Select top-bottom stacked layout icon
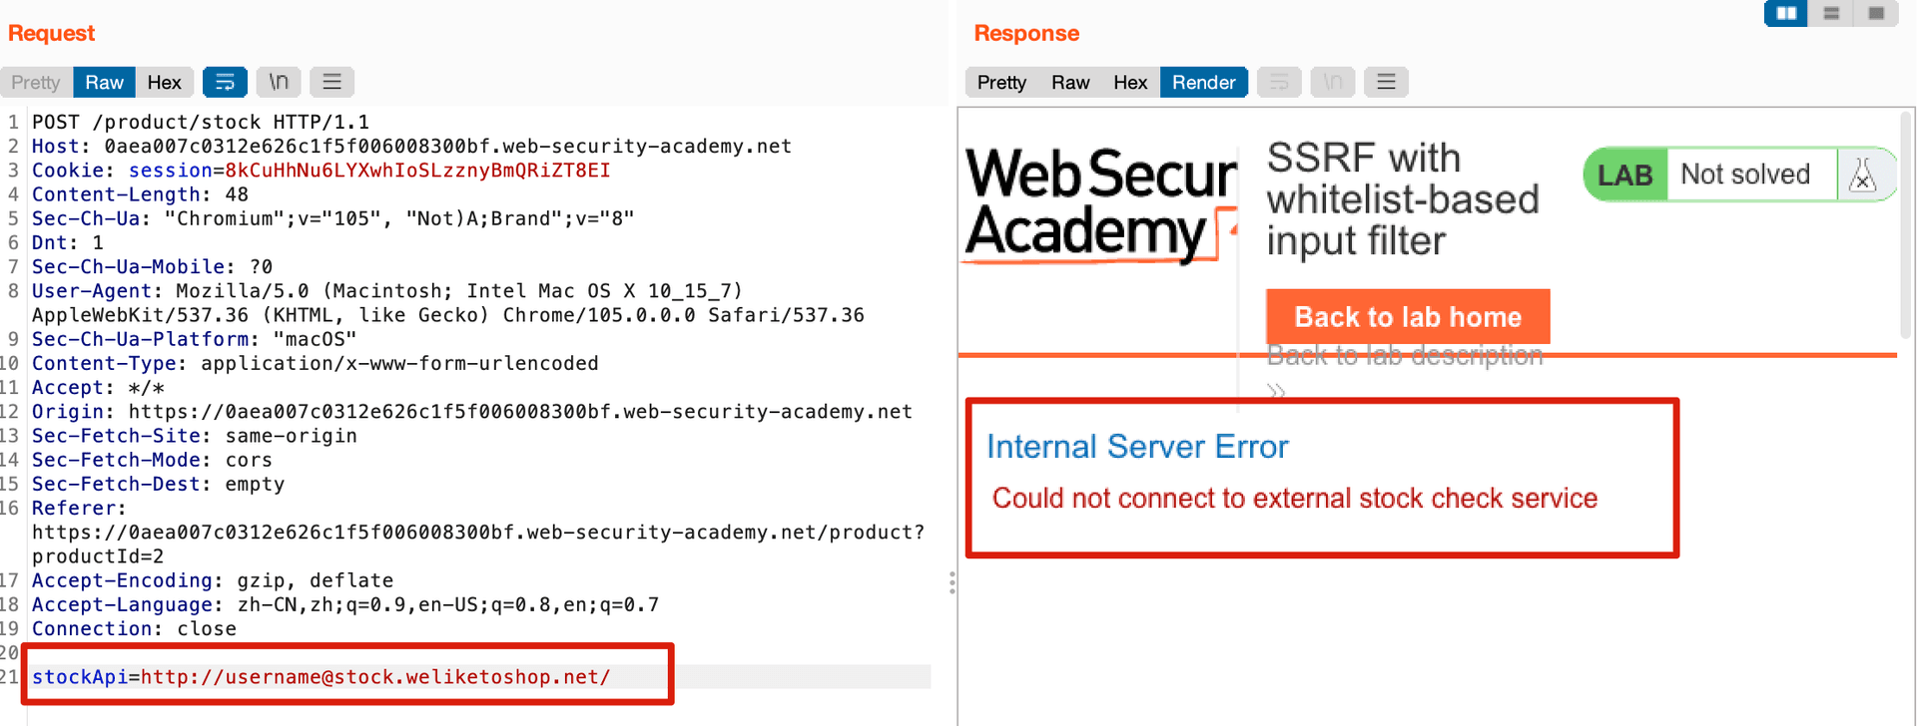This screenshot has width=1917, height=726. (x=1831, y=13)
